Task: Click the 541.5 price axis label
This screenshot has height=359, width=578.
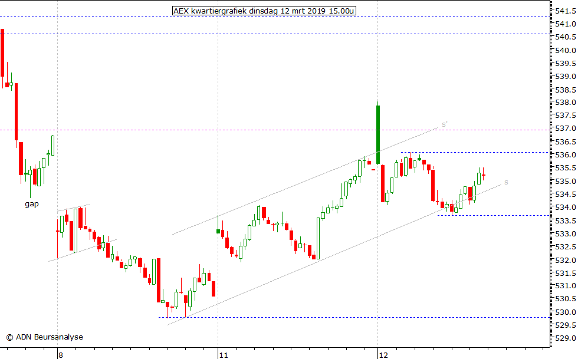Action: click(x=566, y=11)
